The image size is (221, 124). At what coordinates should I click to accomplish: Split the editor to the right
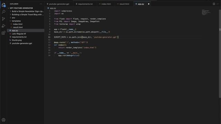pos(214,4)
